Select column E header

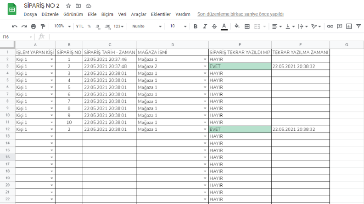[x=240, y=45]
